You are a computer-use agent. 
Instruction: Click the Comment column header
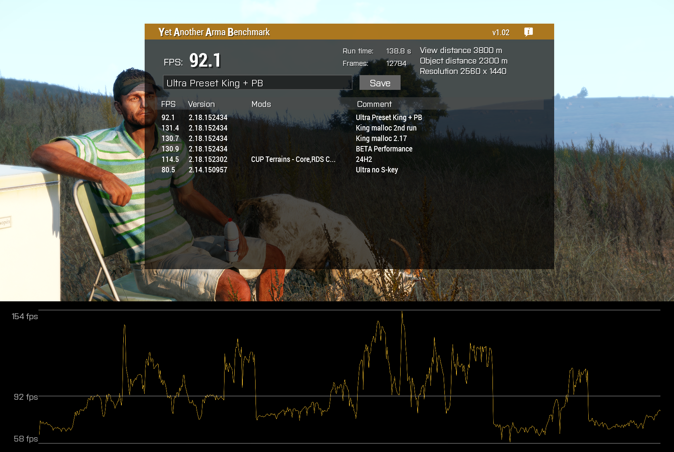click(374, 104)
